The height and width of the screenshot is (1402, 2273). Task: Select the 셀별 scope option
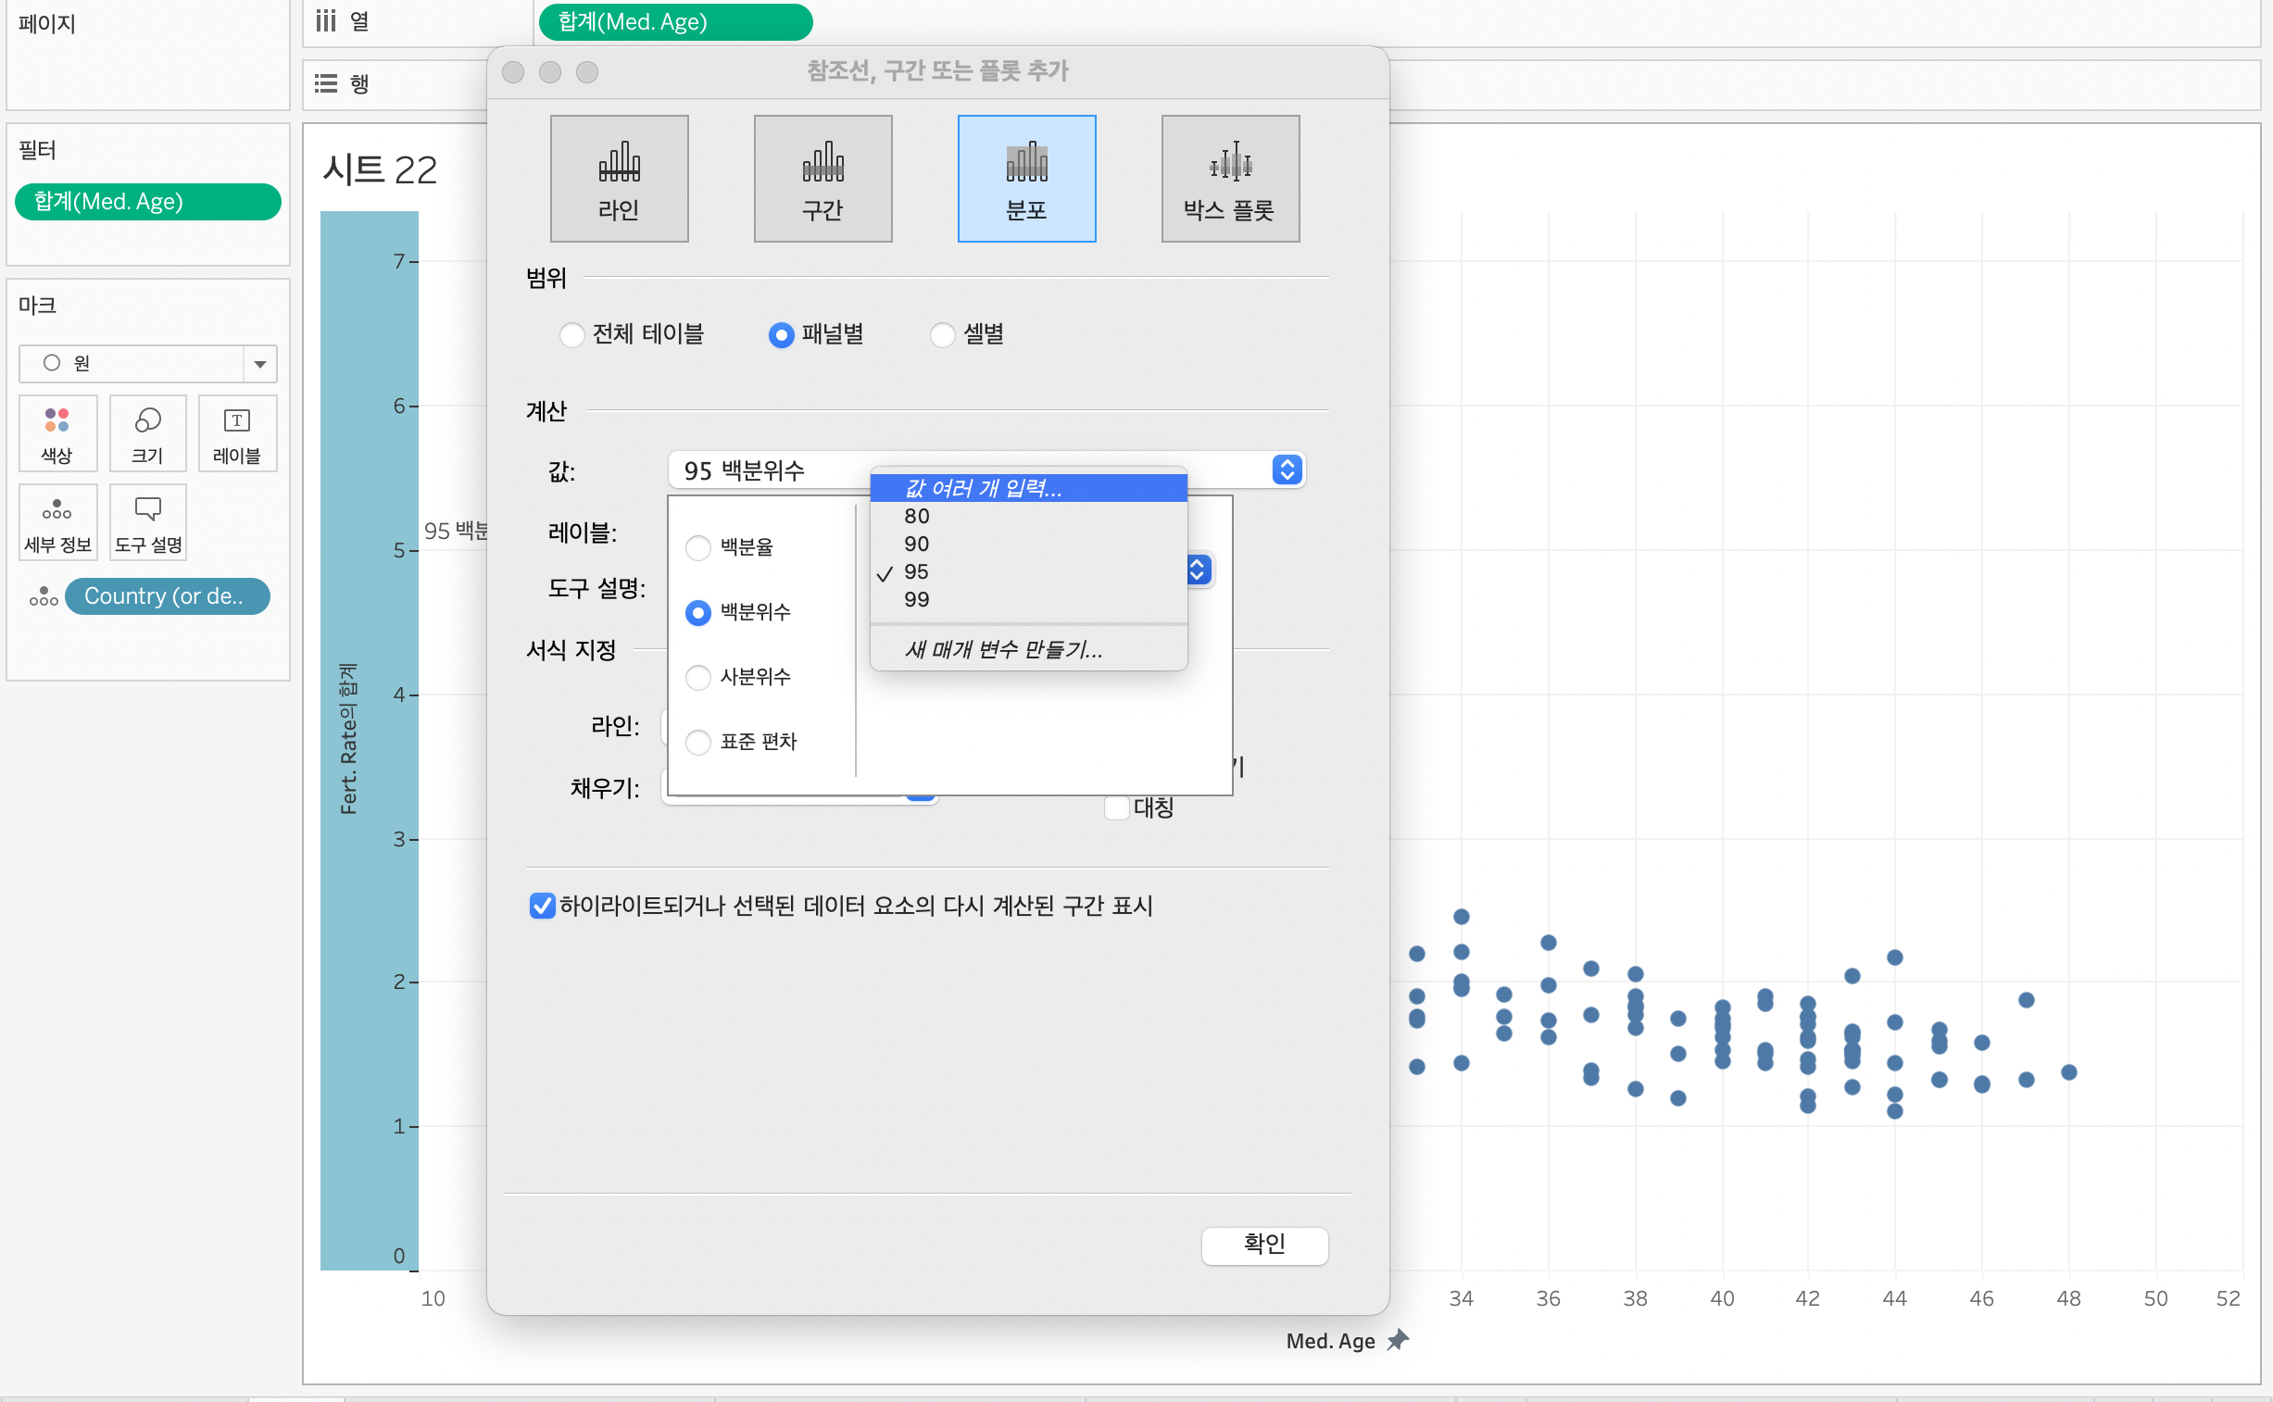click(x=942, y=333)
